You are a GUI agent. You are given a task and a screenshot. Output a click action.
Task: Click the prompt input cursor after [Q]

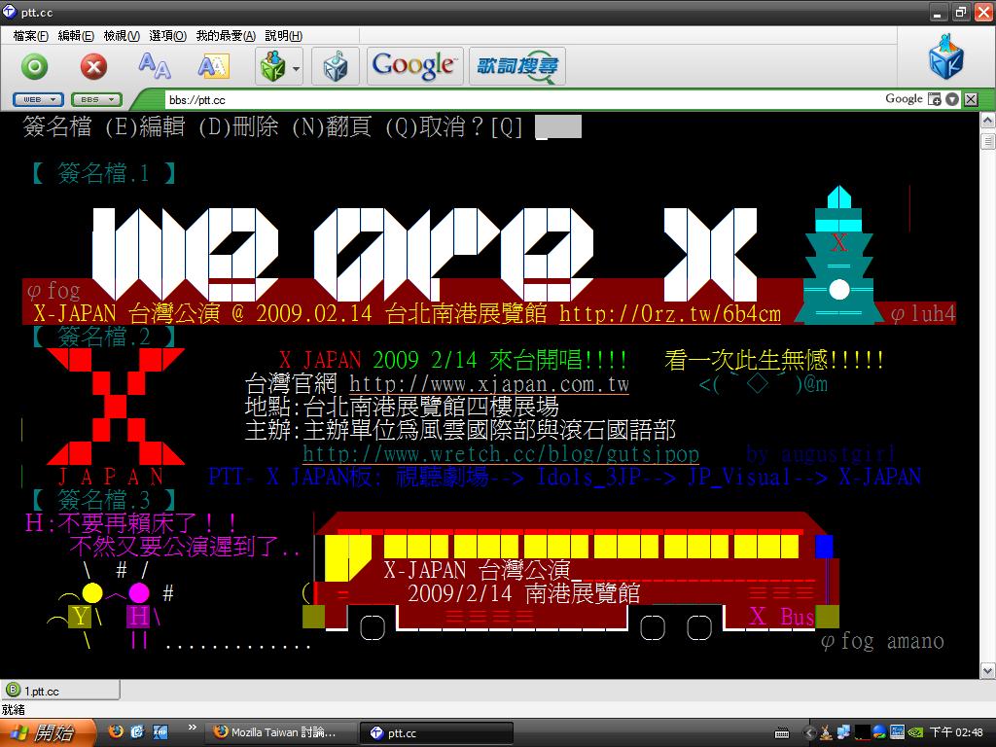coord(558,126)
